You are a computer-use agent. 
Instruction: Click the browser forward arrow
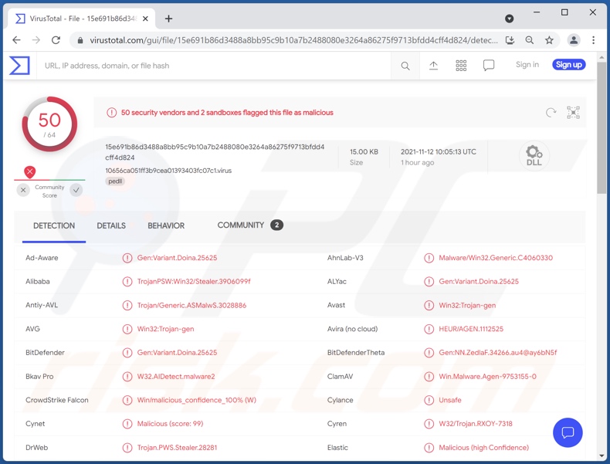click(36, 40)
